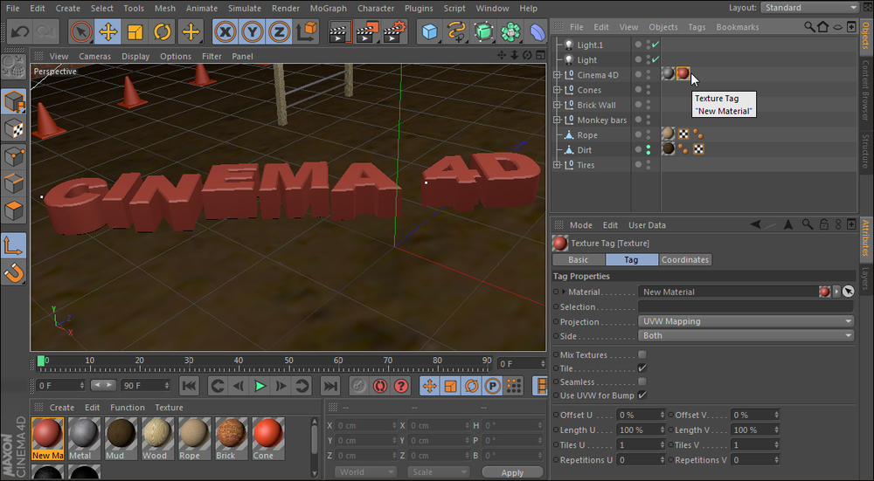Click the Undo arrow icon
The height and width of the screenshot is (481, 874).
click(20, 32)
